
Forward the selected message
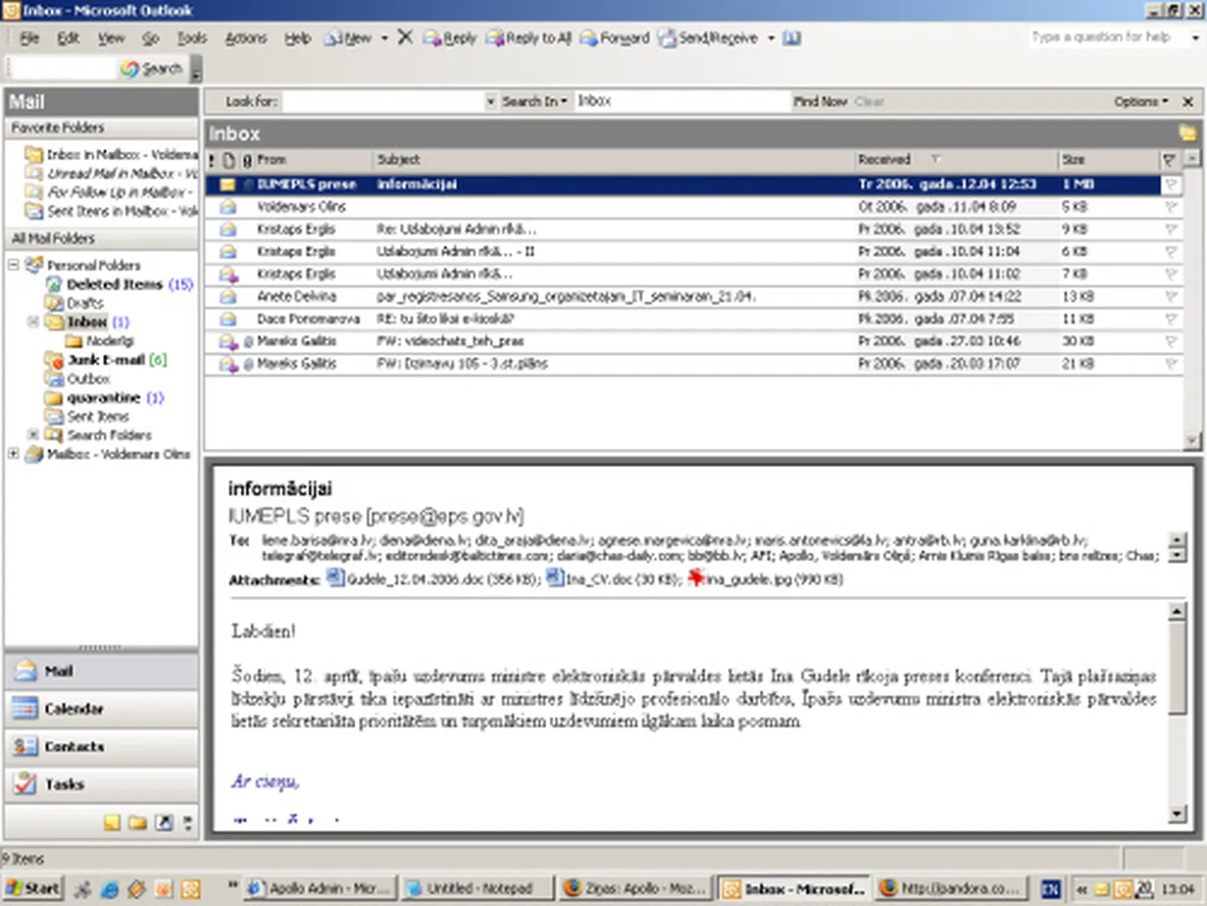pyautogui.click(x=614, y=38)
